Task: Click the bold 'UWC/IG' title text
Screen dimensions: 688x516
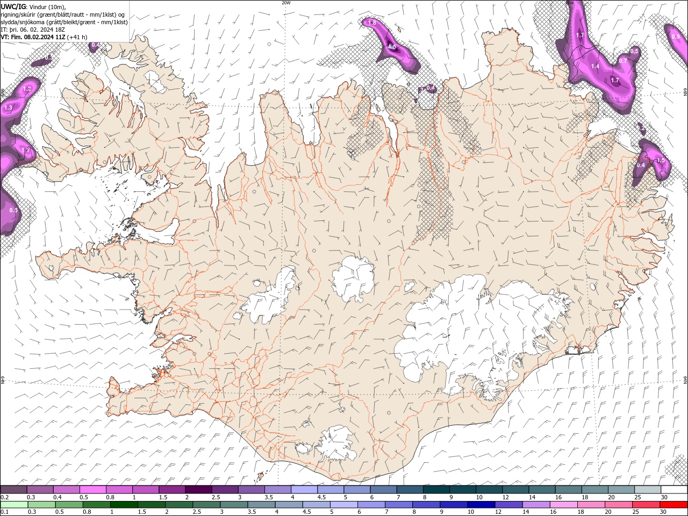Action: (x=13, y=6)
